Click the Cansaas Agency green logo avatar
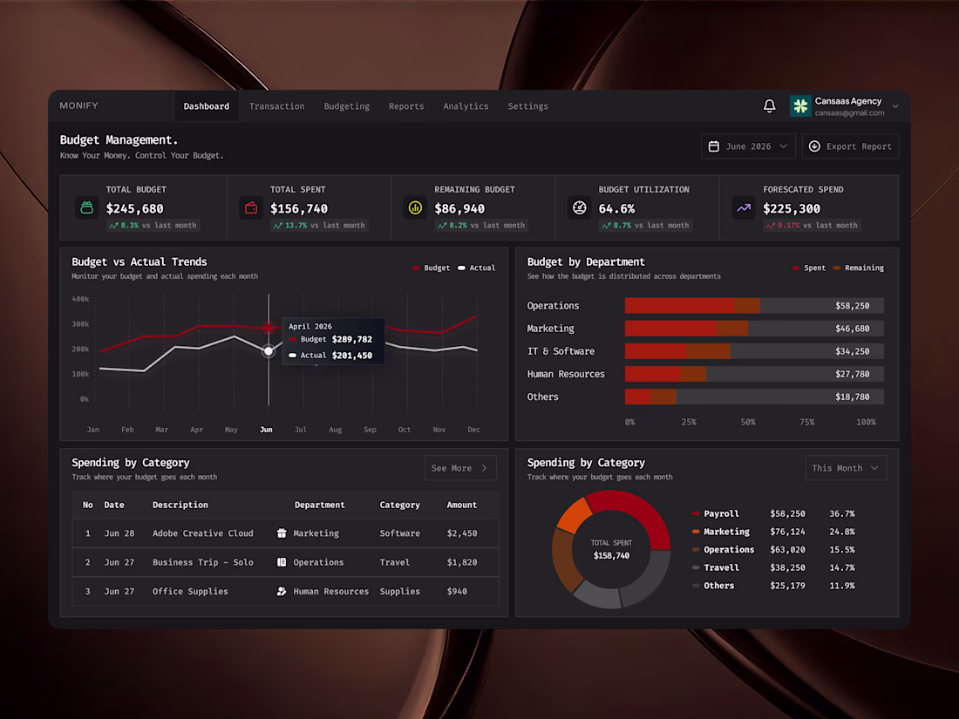Screen dimensions: 959x719 pos(800,106)
